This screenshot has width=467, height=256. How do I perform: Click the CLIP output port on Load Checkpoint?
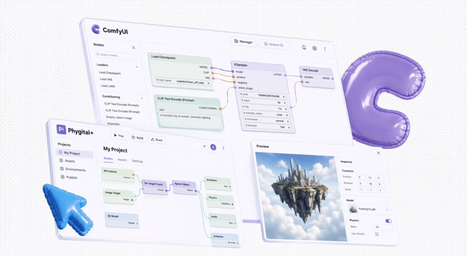[x=213, y=73]
